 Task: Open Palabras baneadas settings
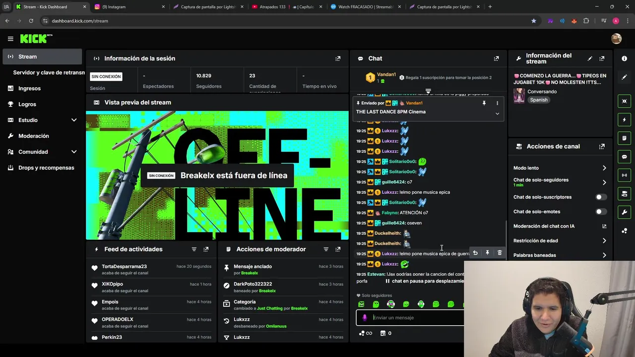[560, 255]
